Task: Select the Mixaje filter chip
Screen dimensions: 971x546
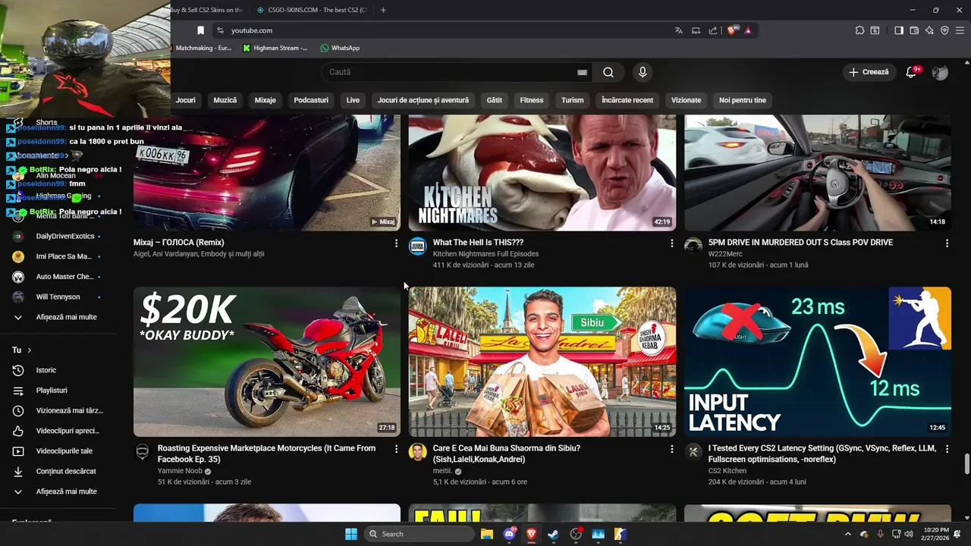Action: [x=266, y=100]
